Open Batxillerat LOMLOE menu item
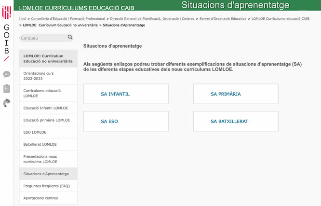The image size is (321, 206). click(48, 144)
